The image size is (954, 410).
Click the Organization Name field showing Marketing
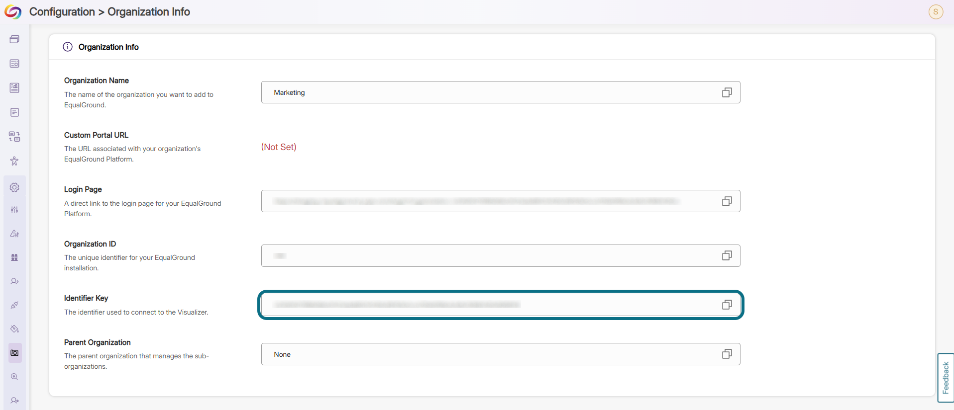pos(501,92)
